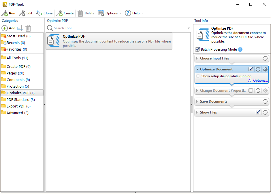271x194 pixels.
Task: Reset the Choose Input Files step
Action: point(265,58)
